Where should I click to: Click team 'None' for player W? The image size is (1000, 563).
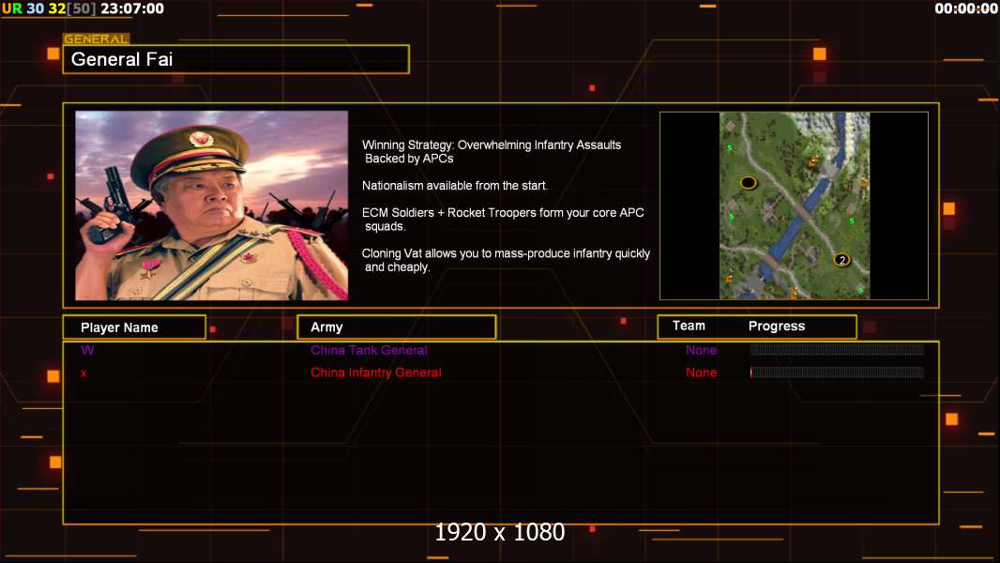click(x=701, y=350)
